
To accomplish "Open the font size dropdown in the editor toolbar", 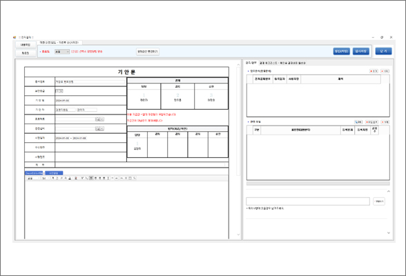I will click(x=46, y=178).
